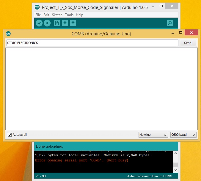
Task: Minimize the Arduino IDE window
Action: point(153,7)
